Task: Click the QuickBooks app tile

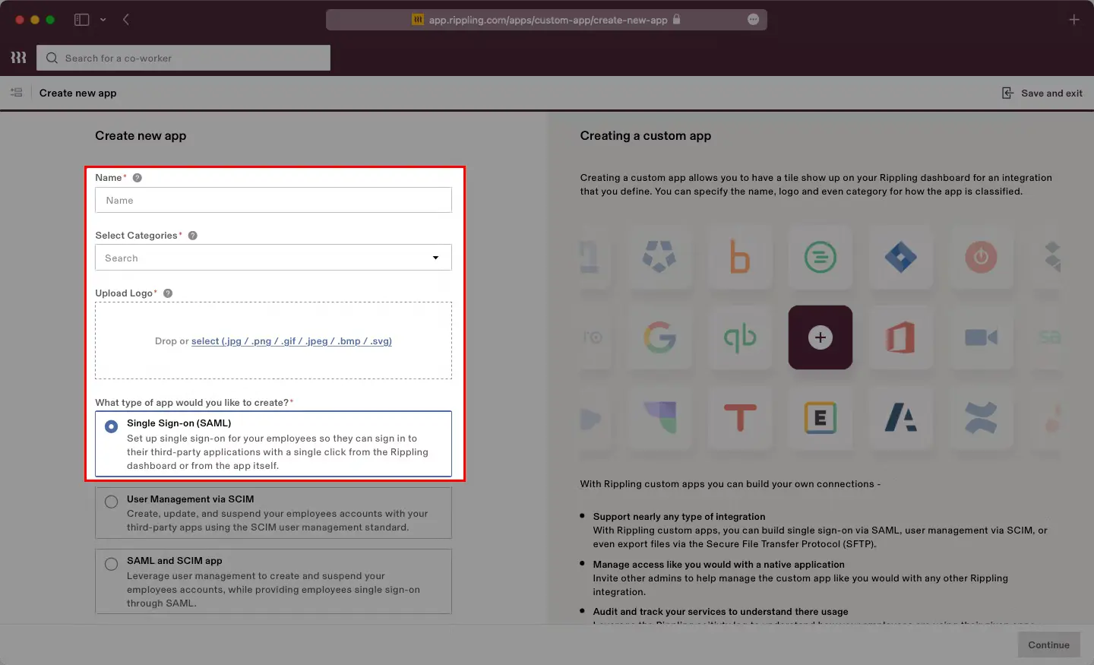Action: coord(740,337)
